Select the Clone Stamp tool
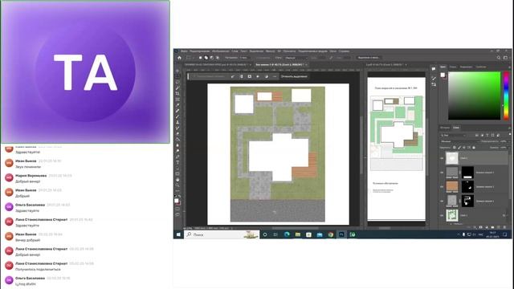 [177, 122]
